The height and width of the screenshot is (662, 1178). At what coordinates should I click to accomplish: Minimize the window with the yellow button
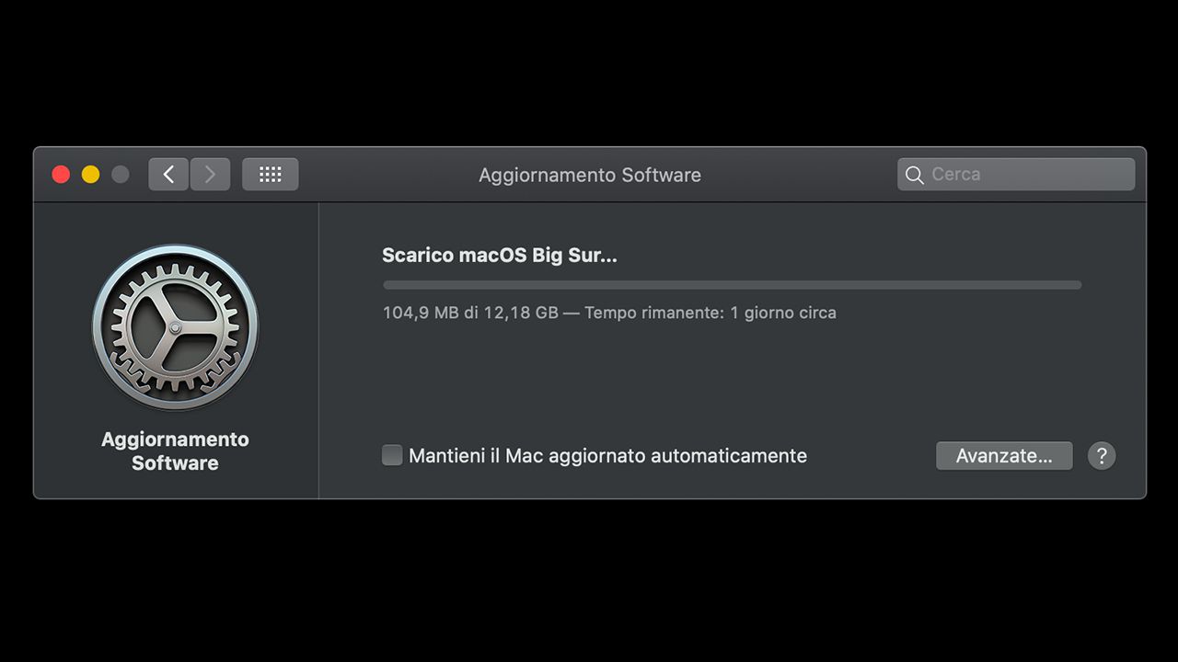(x=90, y=175)
